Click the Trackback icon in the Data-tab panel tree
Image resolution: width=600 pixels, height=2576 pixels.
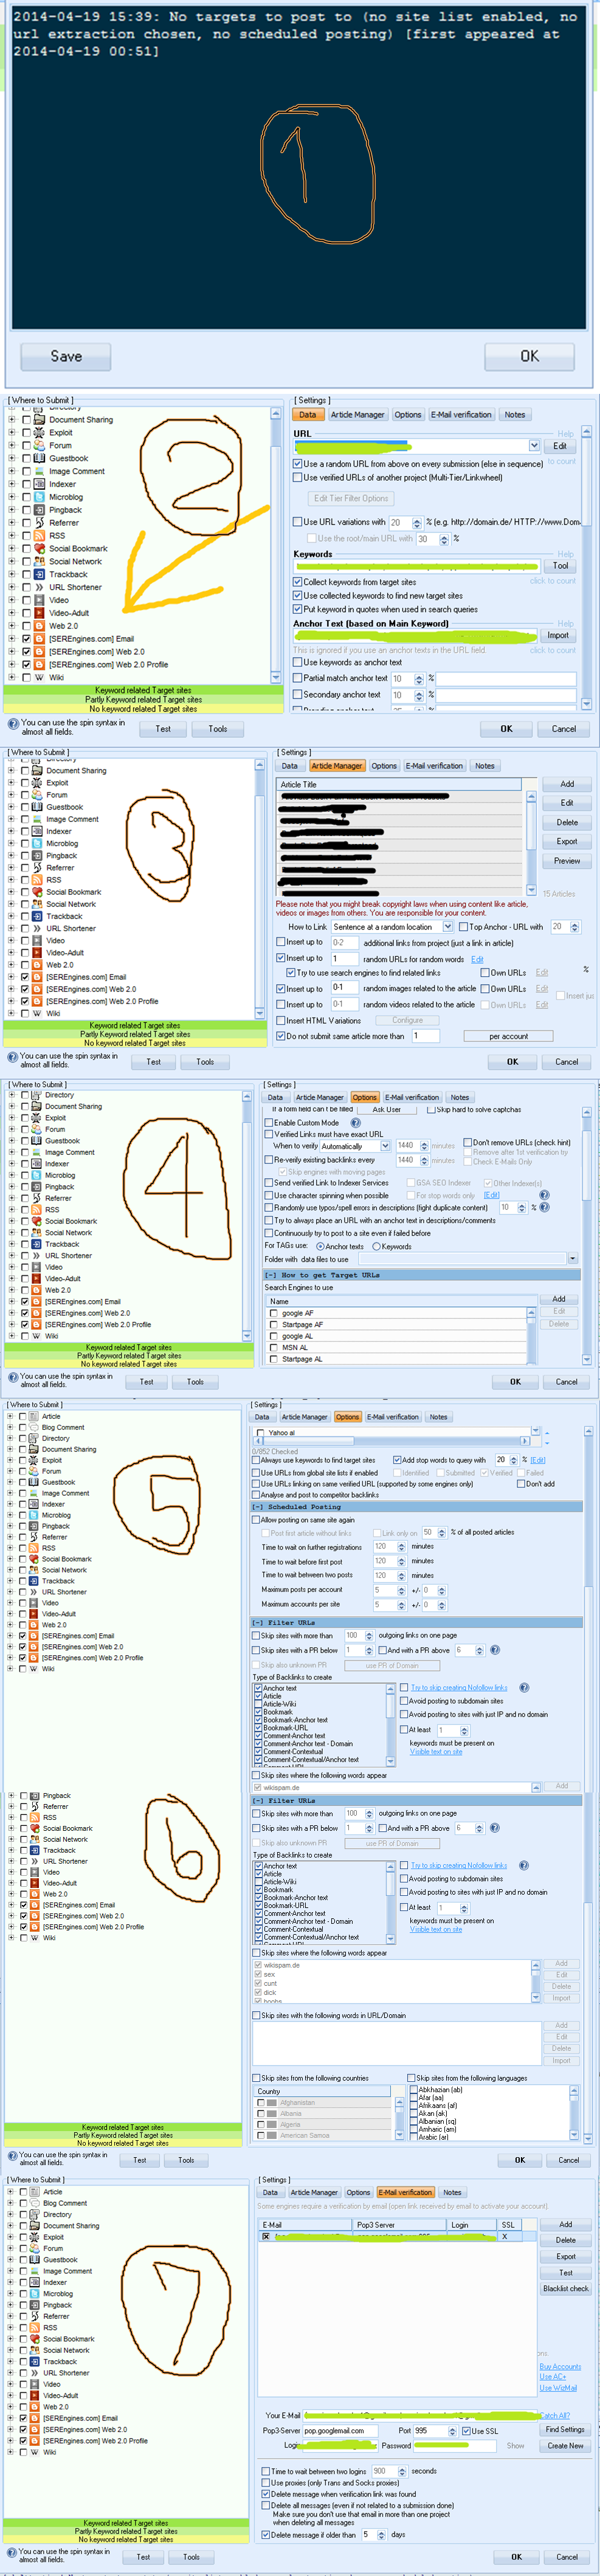click(x=38, y=574)
